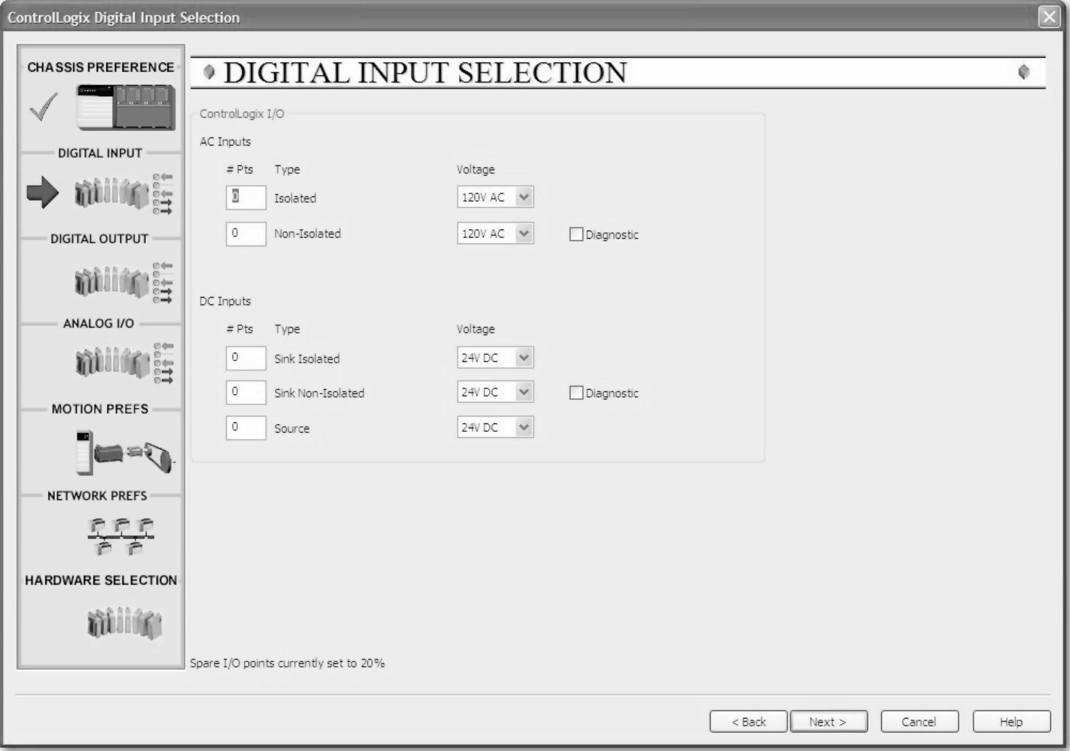This screenshot has width=1070, height=751.
Task: Enable Diagnostic for AC Non-Isolated inputs
Action: pos(576,234)
